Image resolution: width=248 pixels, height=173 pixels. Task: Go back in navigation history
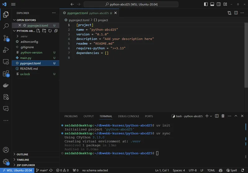[72, 4]
